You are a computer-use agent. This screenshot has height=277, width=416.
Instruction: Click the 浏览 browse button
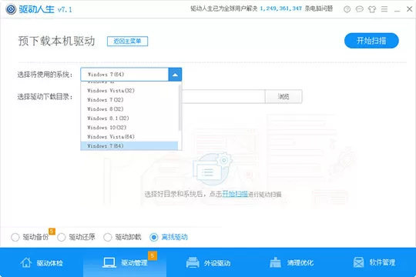tap(283, 96)
